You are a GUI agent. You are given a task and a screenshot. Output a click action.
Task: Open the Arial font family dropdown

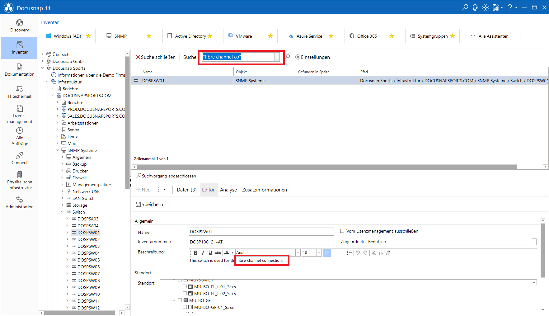tap(298, 253)
